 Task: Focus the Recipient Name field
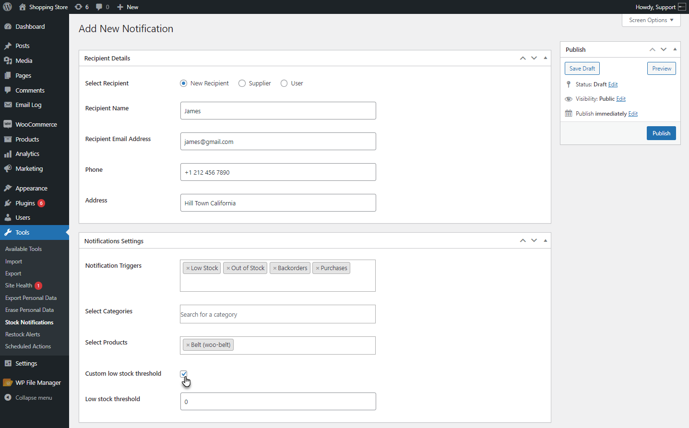(278, 111)
